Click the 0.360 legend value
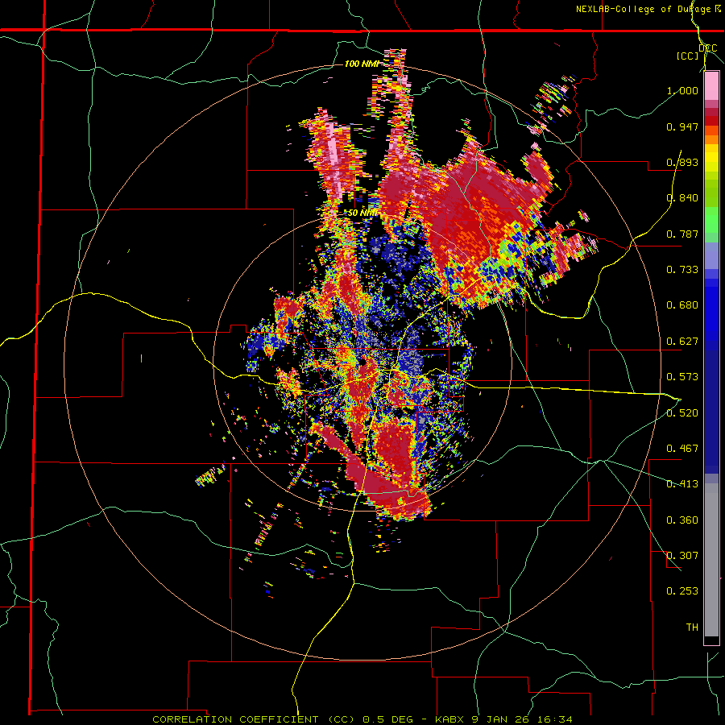 coord(682,520)
